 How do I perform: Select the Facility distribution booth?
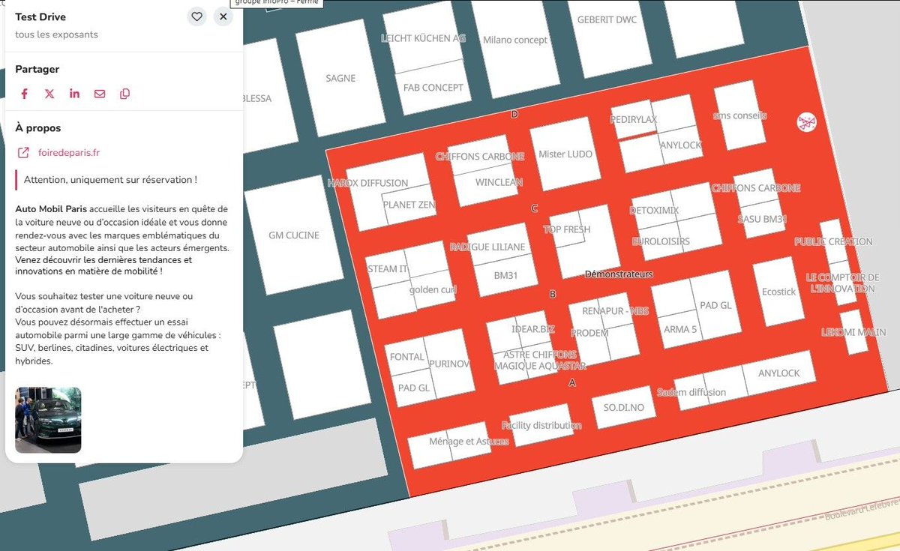pos(541,426)
